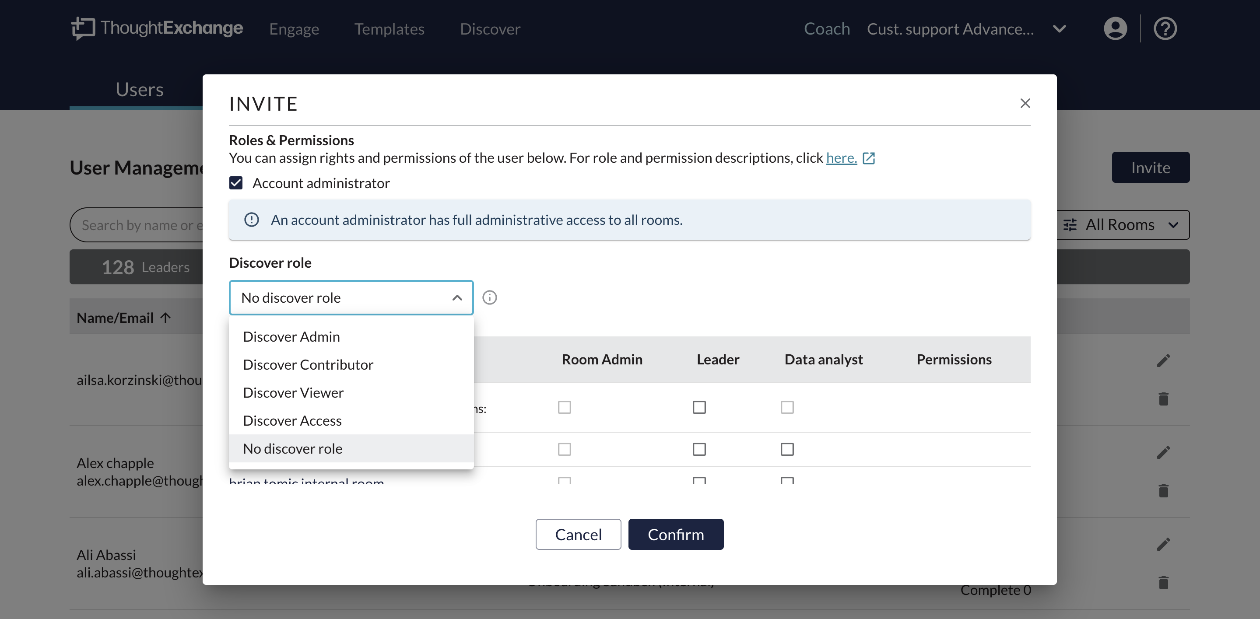This screenshot has width=1260, height=619.
Task: Toggle first row Data analyst checkbox
Action: coord(787,407)
